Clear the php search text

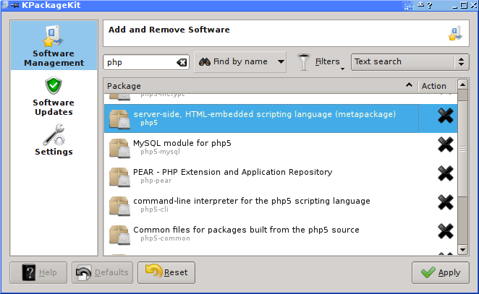[x=182, y=63]
